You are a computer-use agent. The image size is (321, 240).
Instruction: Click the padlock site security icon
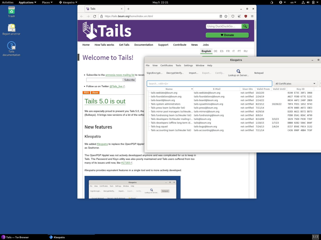(101, 16)
